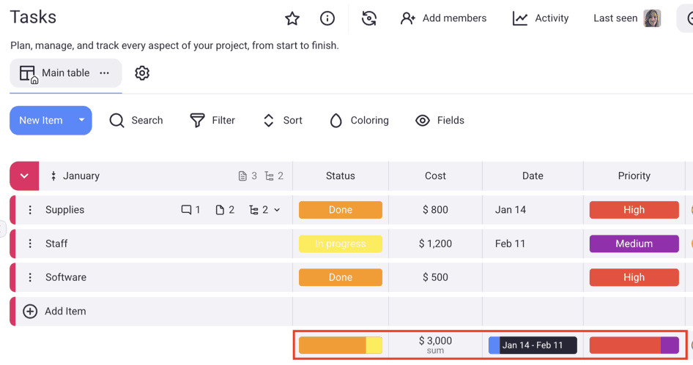
Task: Open board info circle icon
Action: (x=327, y=18)
